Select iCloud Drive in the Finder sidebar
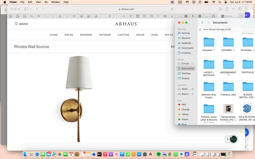The height and width of the screenshot is (159, 255). click(x=186, y=63)
